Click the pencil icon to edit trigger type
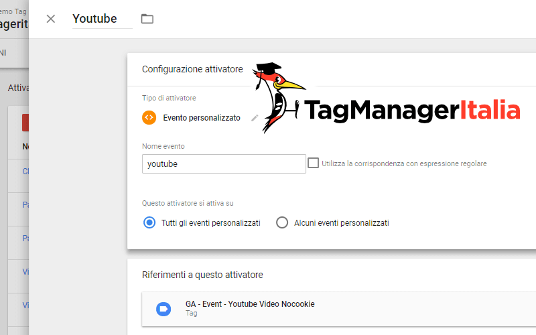Screen dimensions: 536x335 click(255, 118)
